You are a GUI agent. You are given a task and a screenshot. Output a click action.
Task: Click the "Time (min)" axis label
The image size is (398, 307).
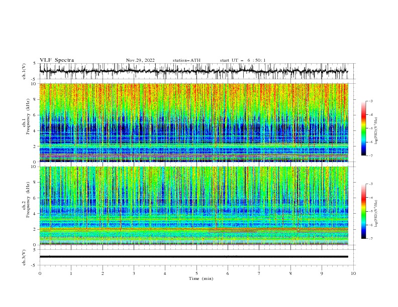click(201, 278)
